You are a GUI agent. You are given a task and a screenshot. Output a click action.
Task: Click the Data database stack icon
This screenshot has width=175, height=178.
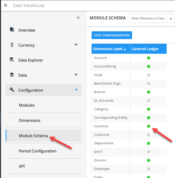(12, 75)
